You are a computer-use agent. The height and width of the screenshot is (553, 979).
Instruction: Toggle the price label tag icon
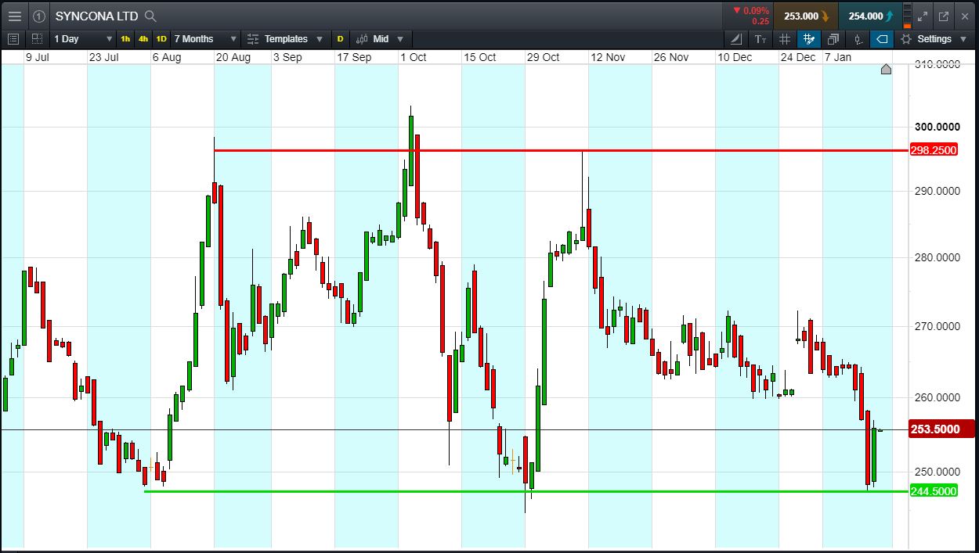tap(883, 38)
